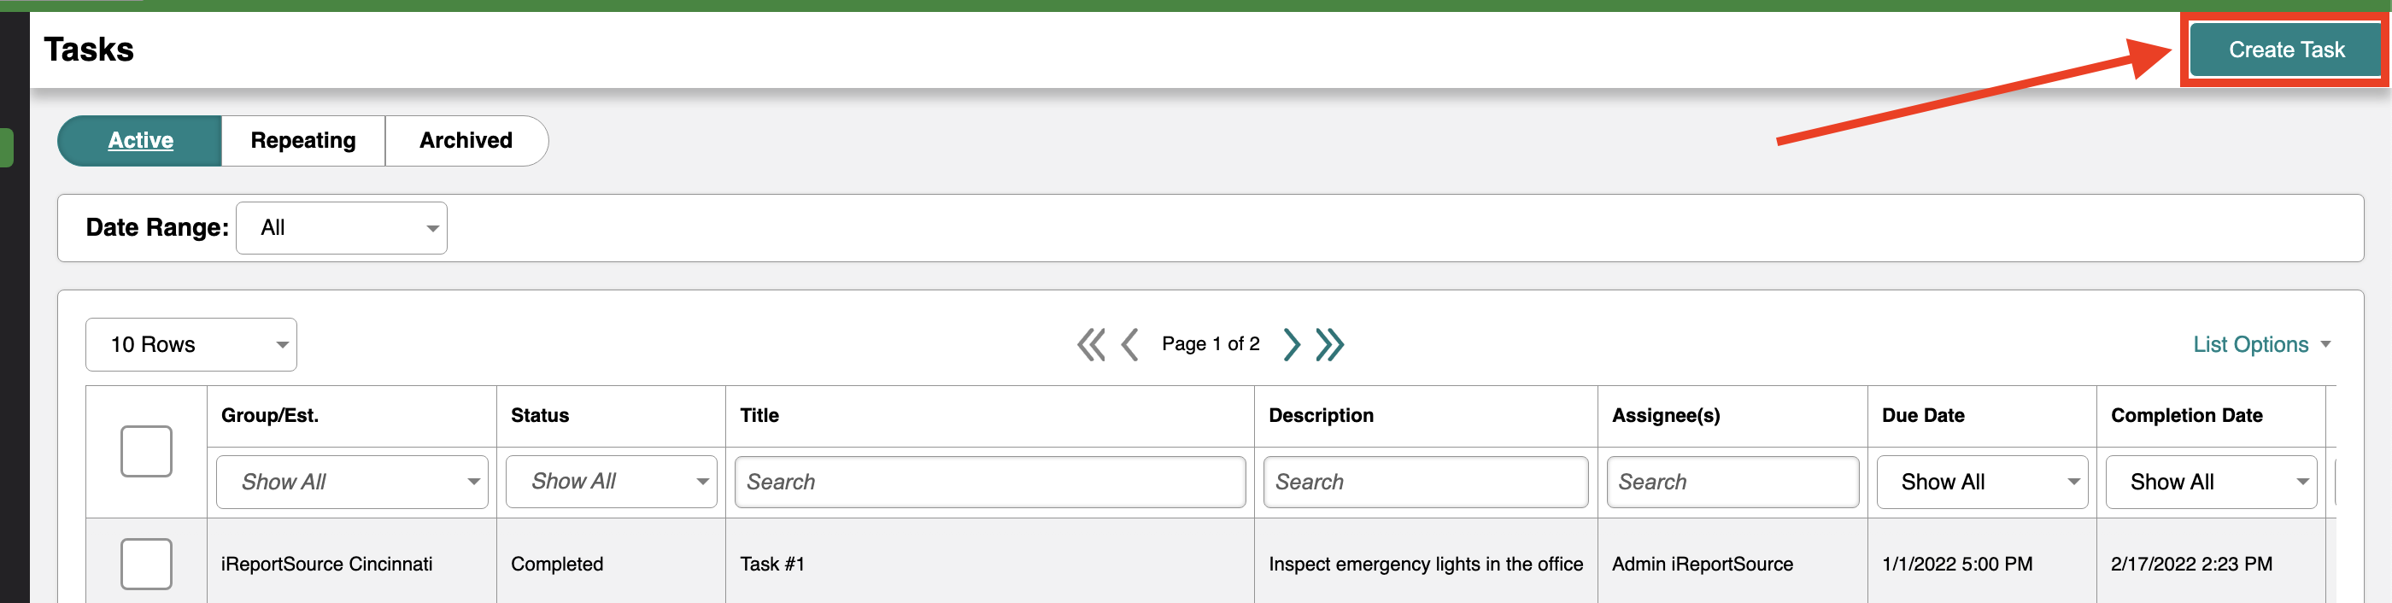2392x603 pixels.
Task: Click the Assignee(s) search field
Action: pyautogui.click(x=1732, y=482)
